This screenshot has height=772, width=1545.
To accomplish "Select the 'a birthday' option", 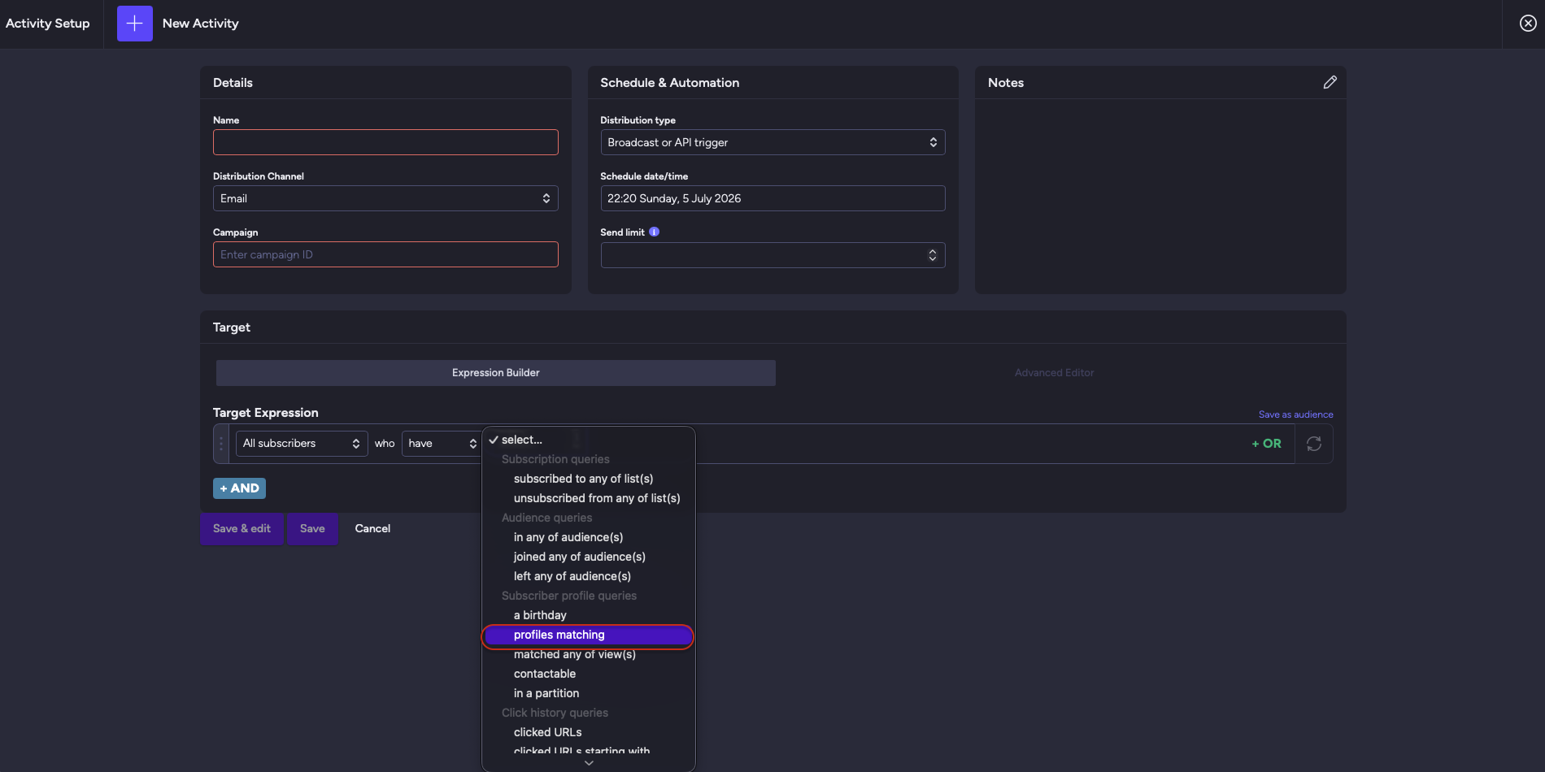I will click(x=589, y=615).
